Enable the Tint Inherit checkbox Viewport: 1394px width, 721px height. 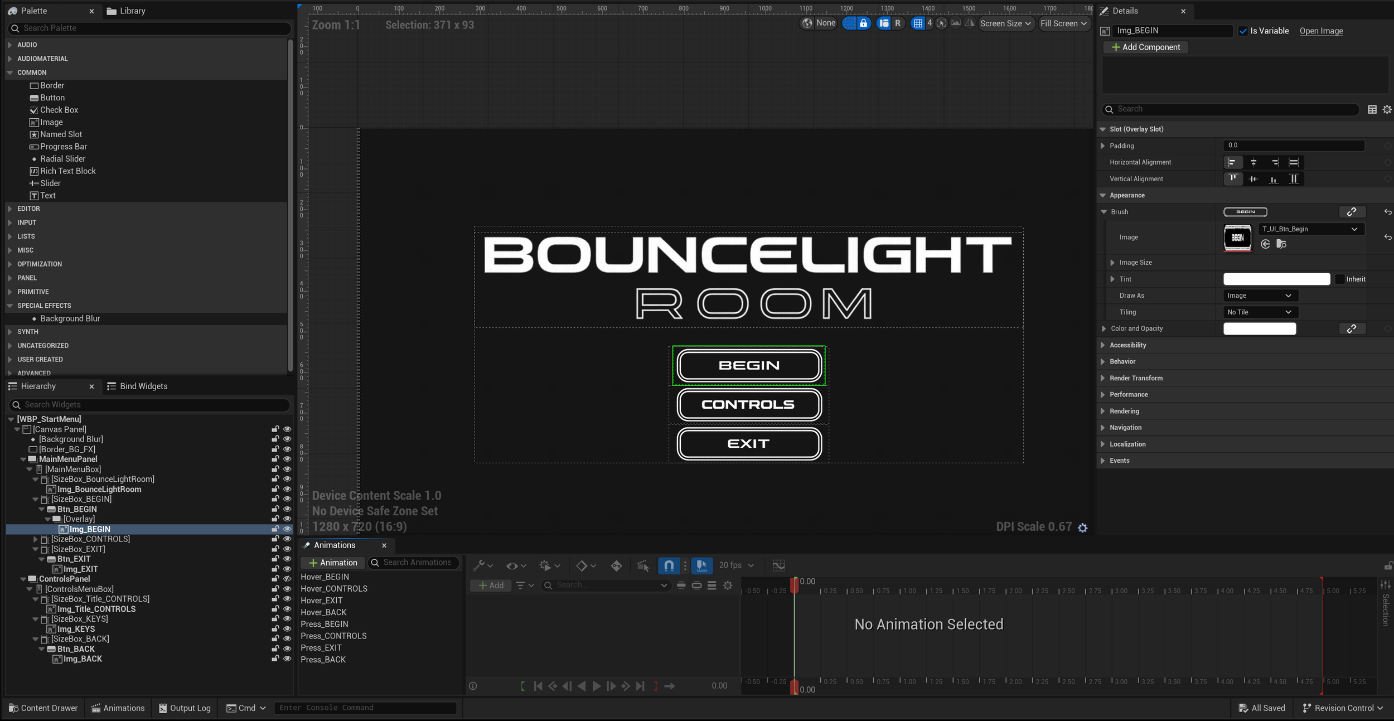pos(1339,279)
